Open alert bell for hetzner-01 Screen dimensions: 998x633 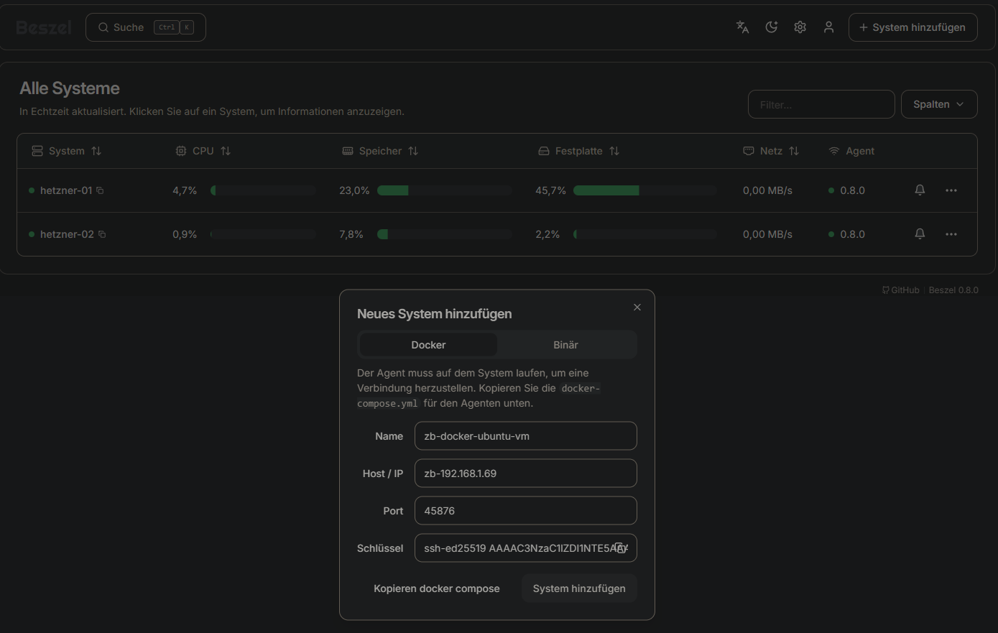920,190
